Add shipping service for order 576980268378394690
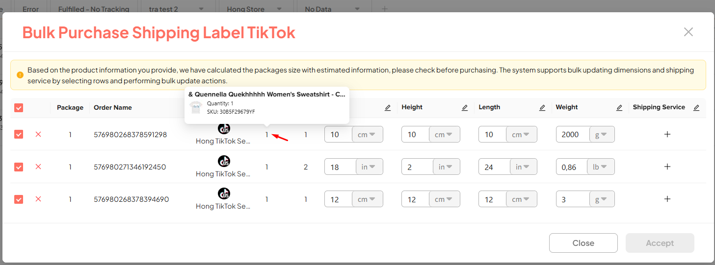715x265 pixels. 667,199
